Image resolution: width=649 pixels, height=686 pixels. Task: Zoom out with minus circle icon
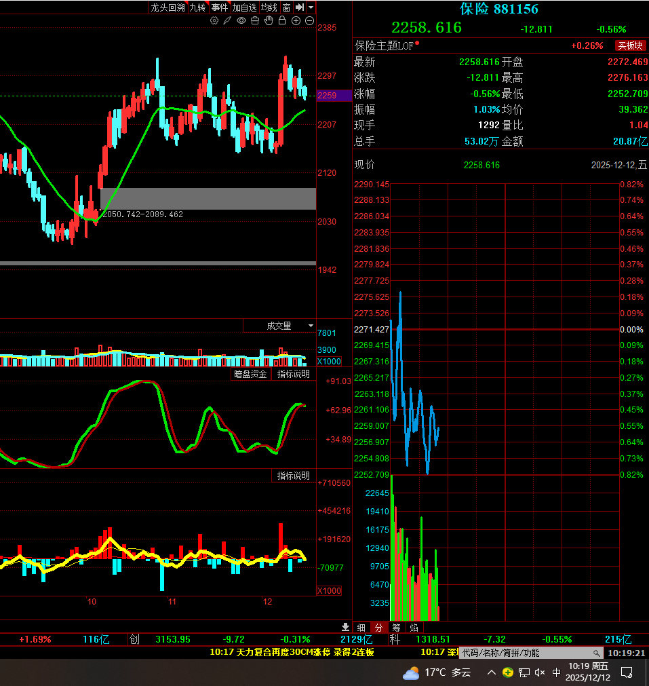(x=310, y=20)
